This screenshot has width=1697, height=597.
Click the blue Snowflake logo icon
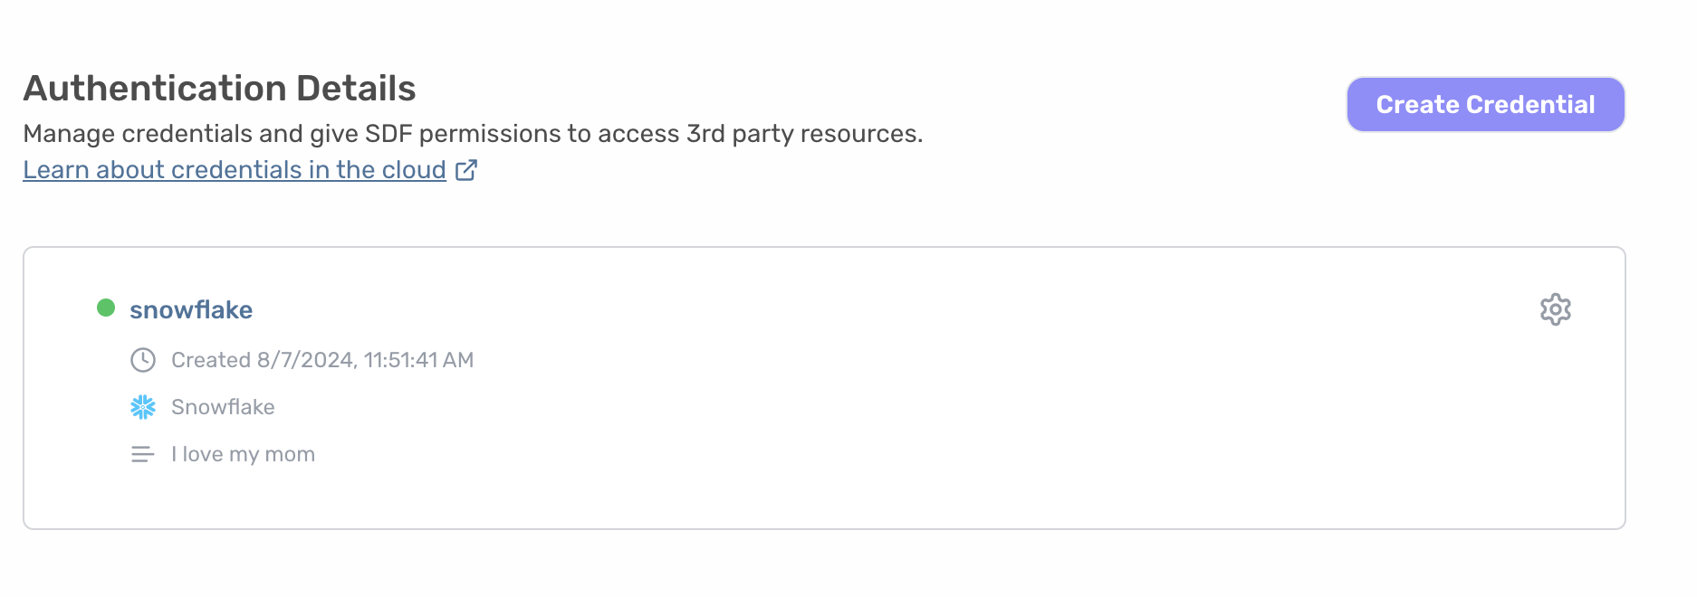tap(143, 407)
